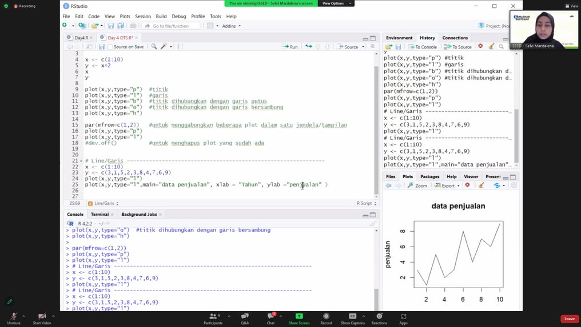
Task: Click the code tools magic wand icon
Action: click(164, 47)
